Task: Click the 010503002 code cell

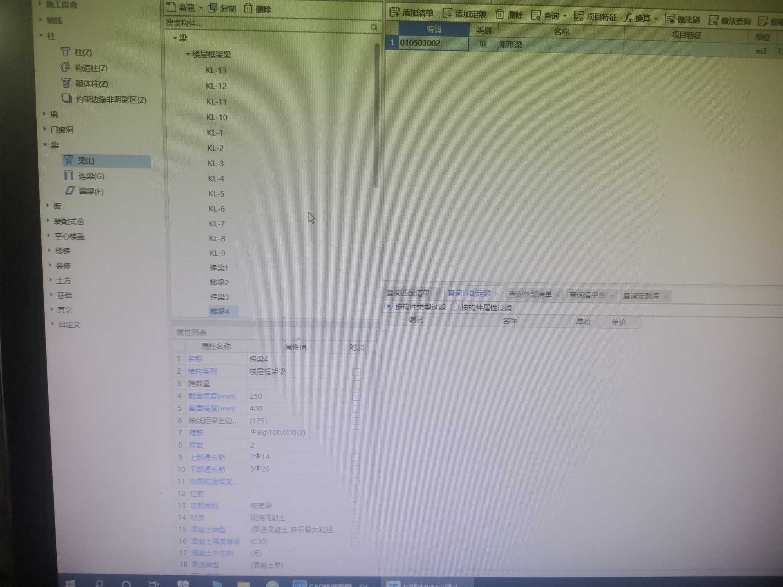Action: [x=433, y=43]
